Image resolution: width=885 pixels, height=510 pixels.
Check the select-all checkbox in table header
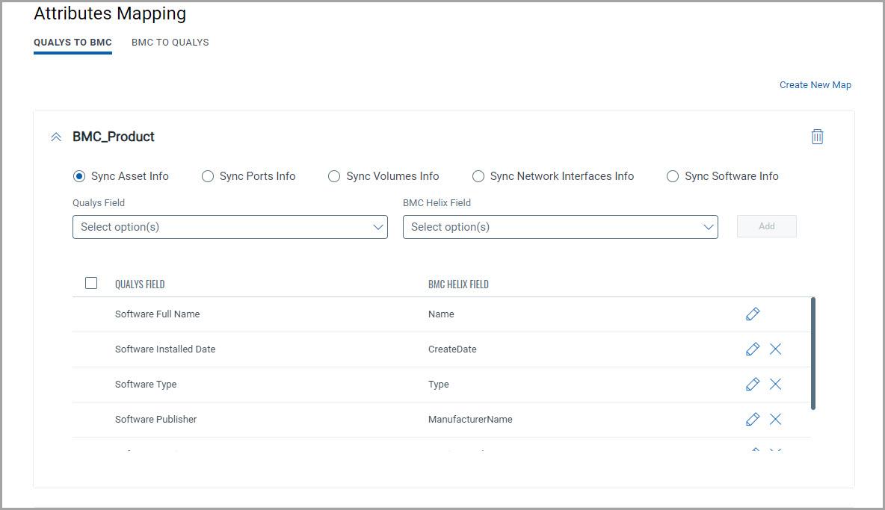tap(91, 283)
